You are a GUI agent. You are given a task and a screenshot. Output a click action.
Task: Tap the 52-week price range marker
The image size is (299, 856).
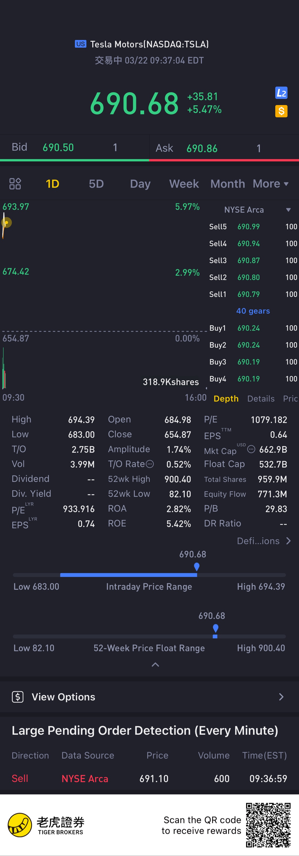[x=216, y=628]
